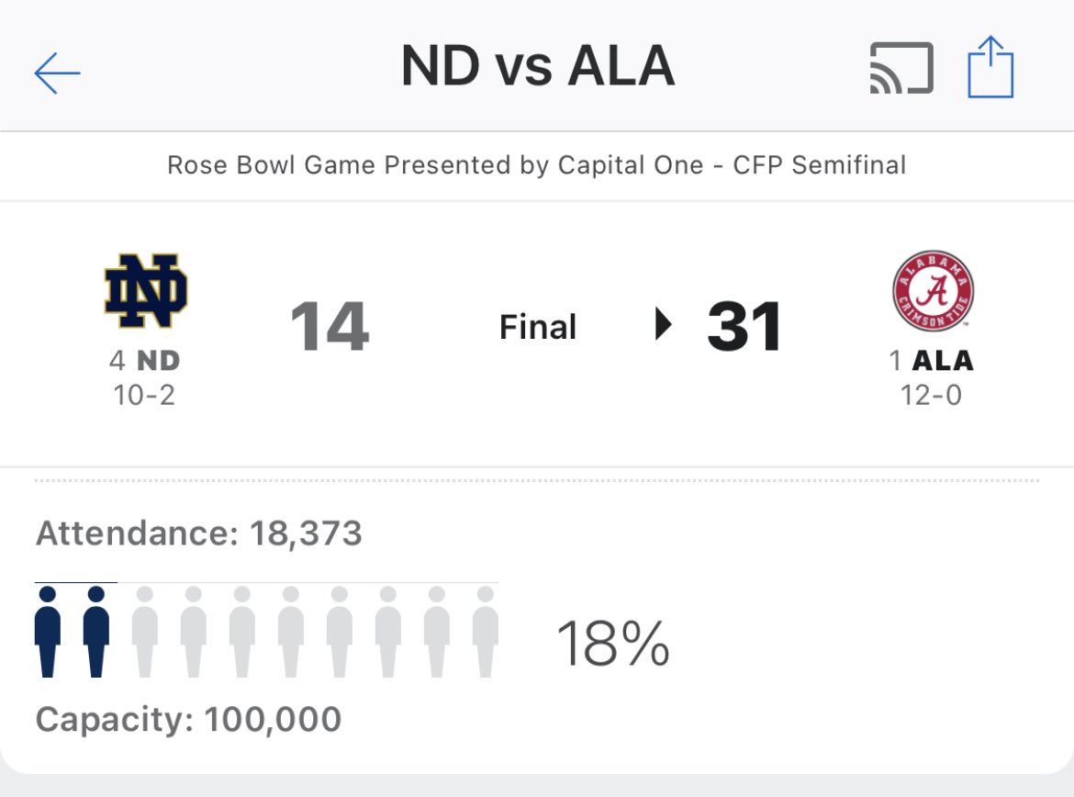
Task: Select Alabama's 12-0 record
Action: point(931,395)
